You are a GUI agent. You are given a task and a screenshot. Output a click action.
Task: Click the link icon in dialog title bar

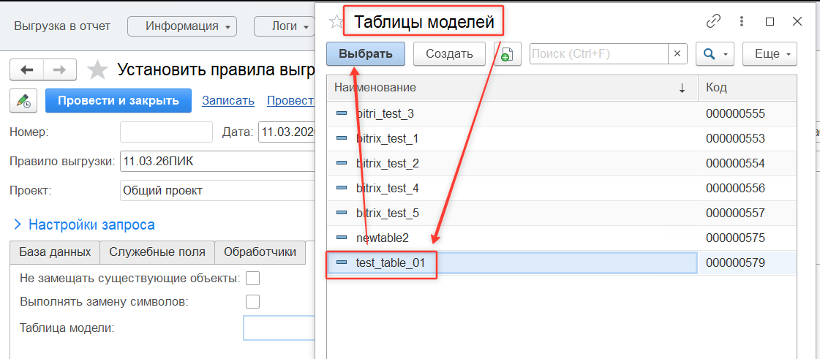(x=713, y=22)
